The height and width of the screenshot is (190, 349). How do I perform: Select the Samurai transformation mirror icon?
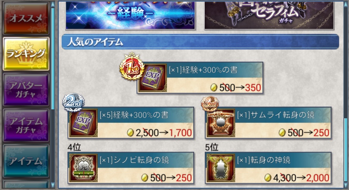tap(221, 123)
